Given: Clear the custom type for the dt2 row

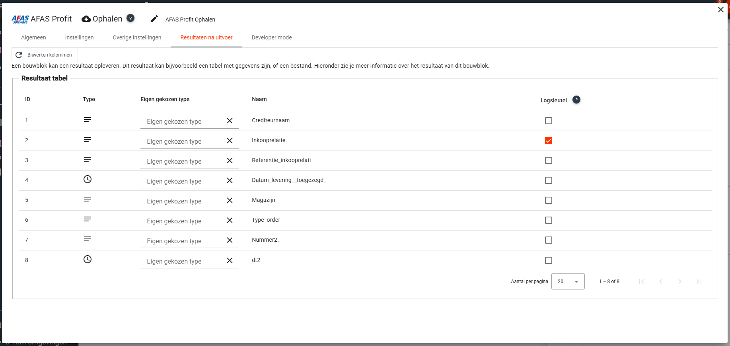Looking at the screenshot, I should click(x=230, y=261).
